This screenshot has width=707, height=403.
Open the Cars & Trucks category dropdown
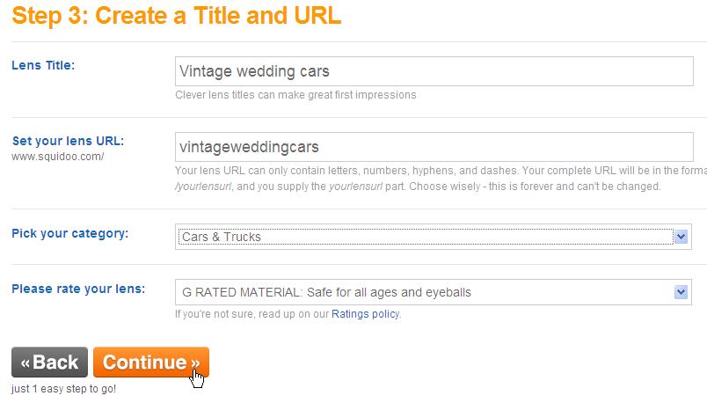click(426, 237)
